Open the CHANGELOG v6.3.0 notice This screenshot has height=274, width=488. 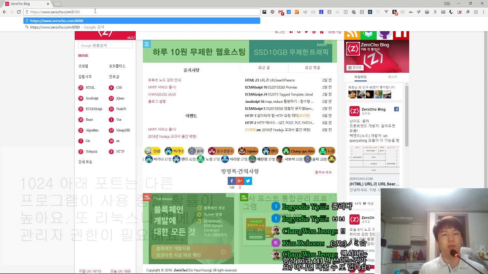tap(162, 94)
